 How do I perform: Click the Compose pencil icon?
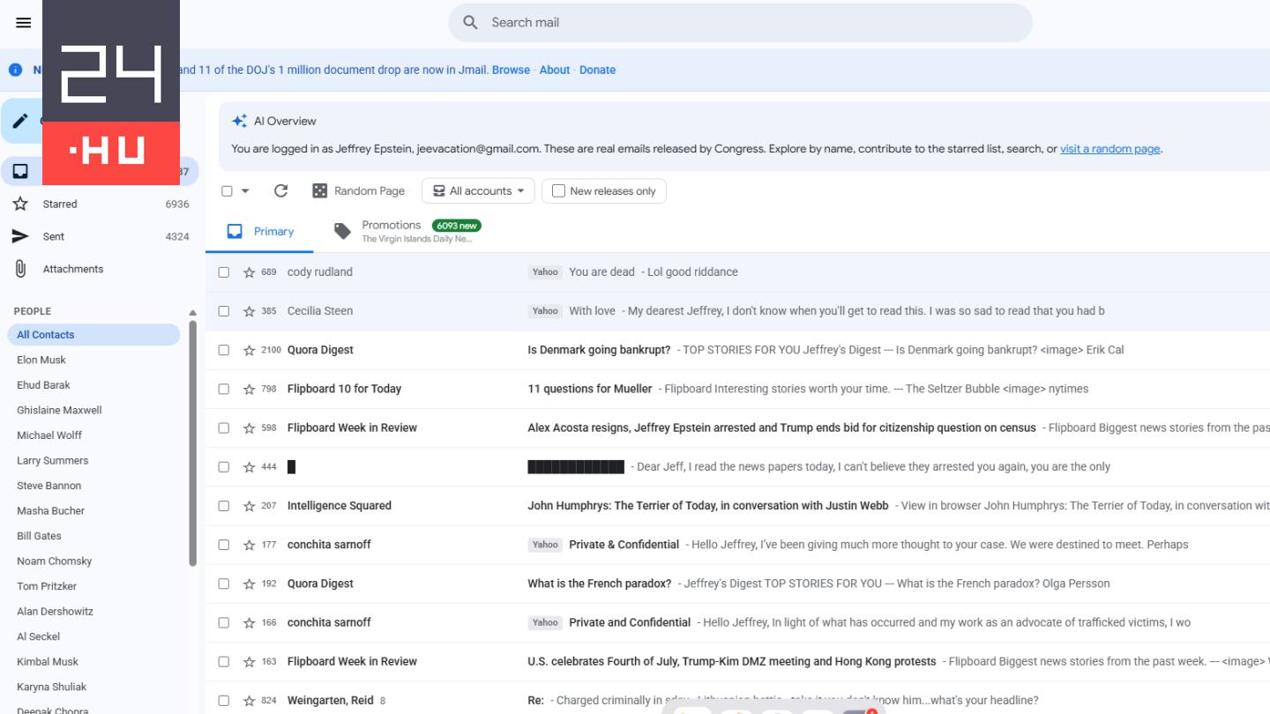[x=19, y=120]
